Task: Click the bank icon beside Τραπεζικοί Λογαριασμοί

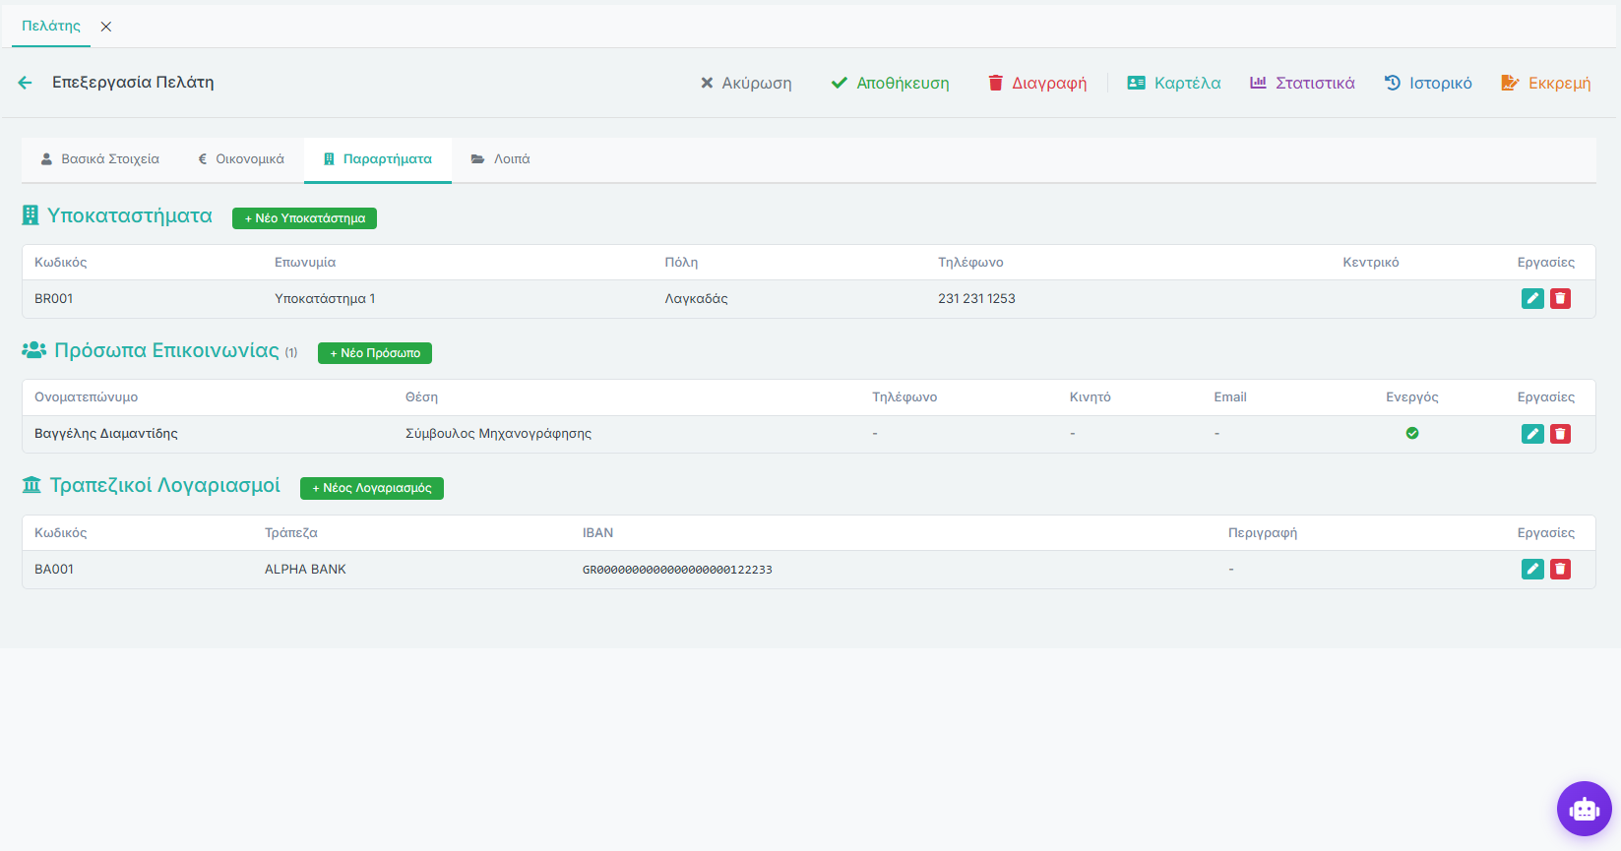Action: pos(31,485)
